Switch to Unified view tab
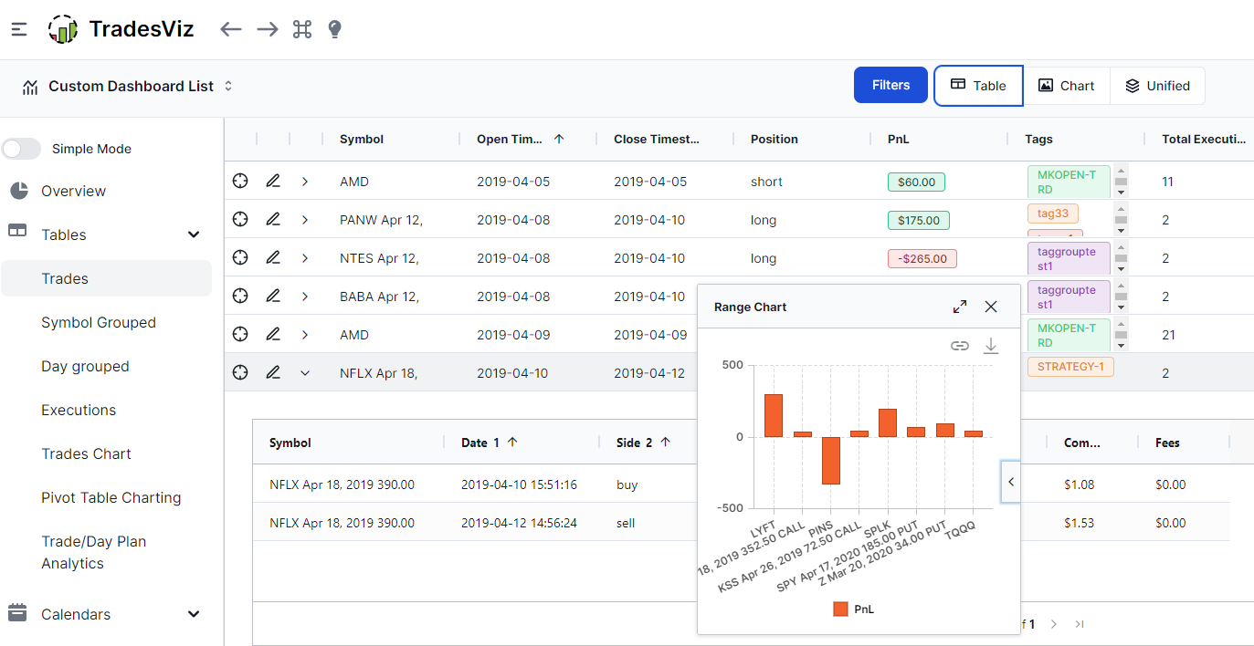 (x=1157, y=86)
